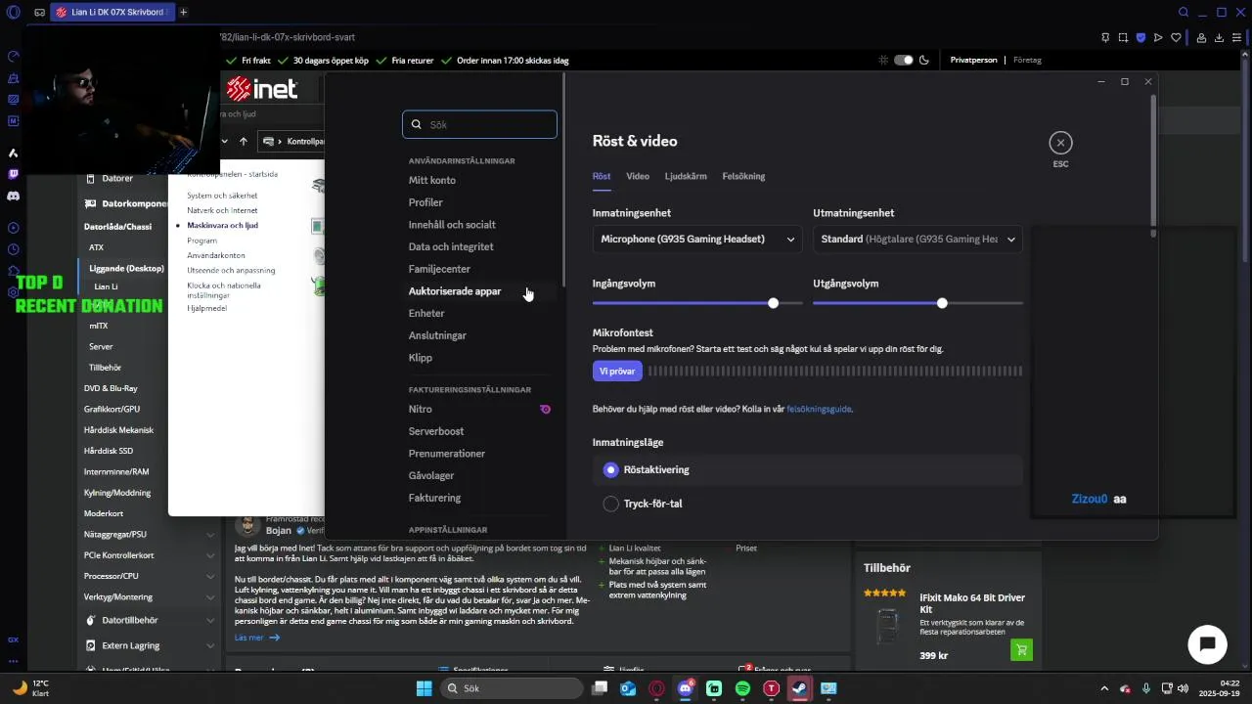Switch to the Video tab
Screen dimensions: 1252x704
click(638, 176)
